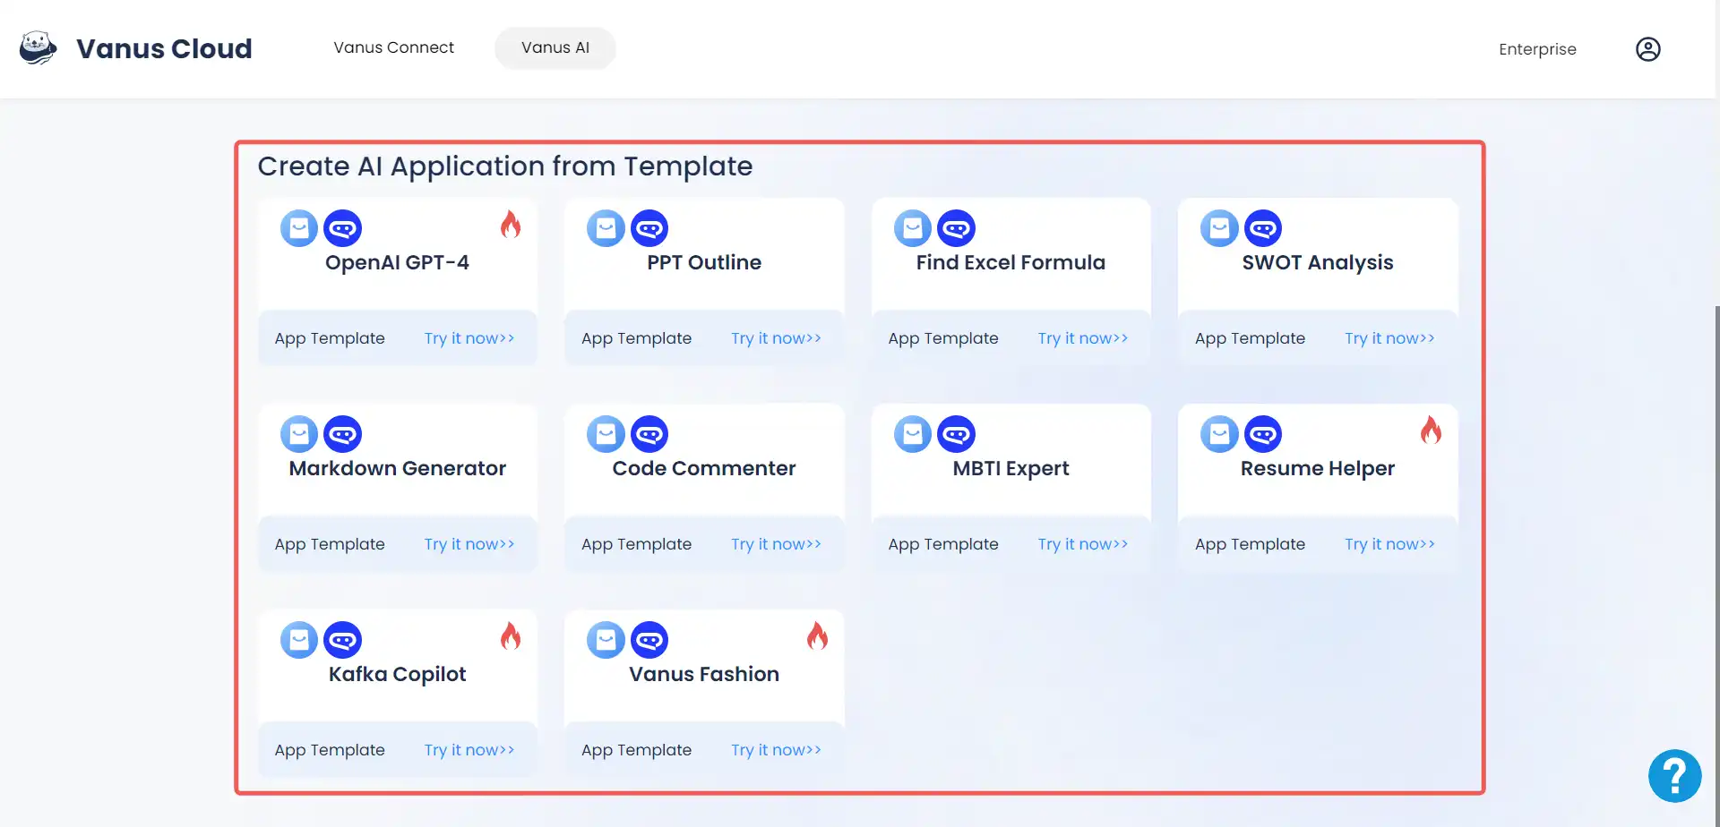The image size is (1720, 827).
Task: Go to Vanus Cloud home title
Action: [x=164, y=48]
